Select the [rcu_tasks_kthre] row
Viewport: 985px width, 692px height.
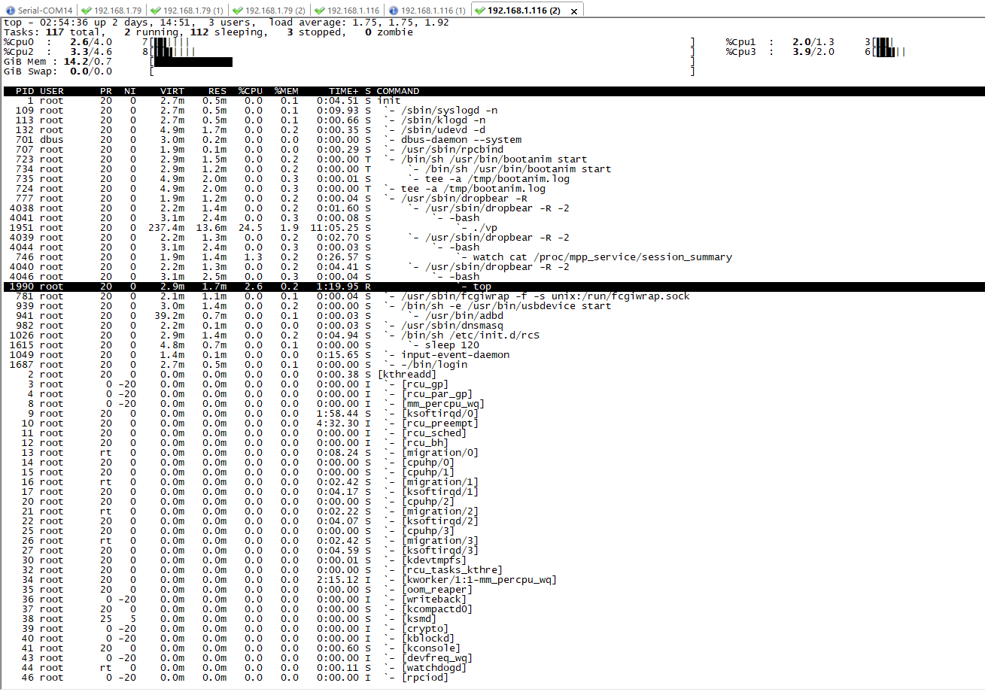[492, 570]
